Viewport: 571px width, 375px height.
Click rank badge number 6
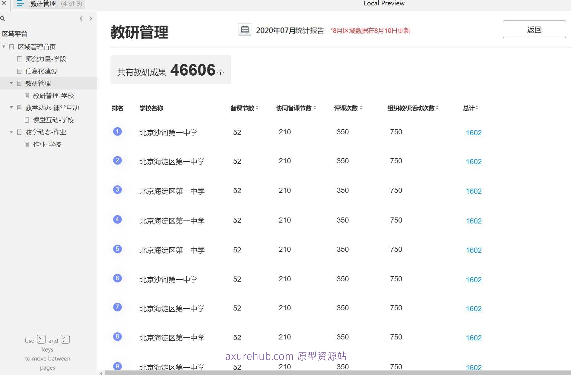tap(117, 278)
